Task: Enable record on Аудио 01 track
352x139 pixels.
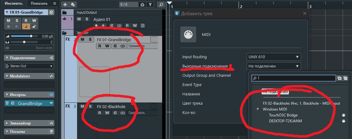Action: pos(96,25)
